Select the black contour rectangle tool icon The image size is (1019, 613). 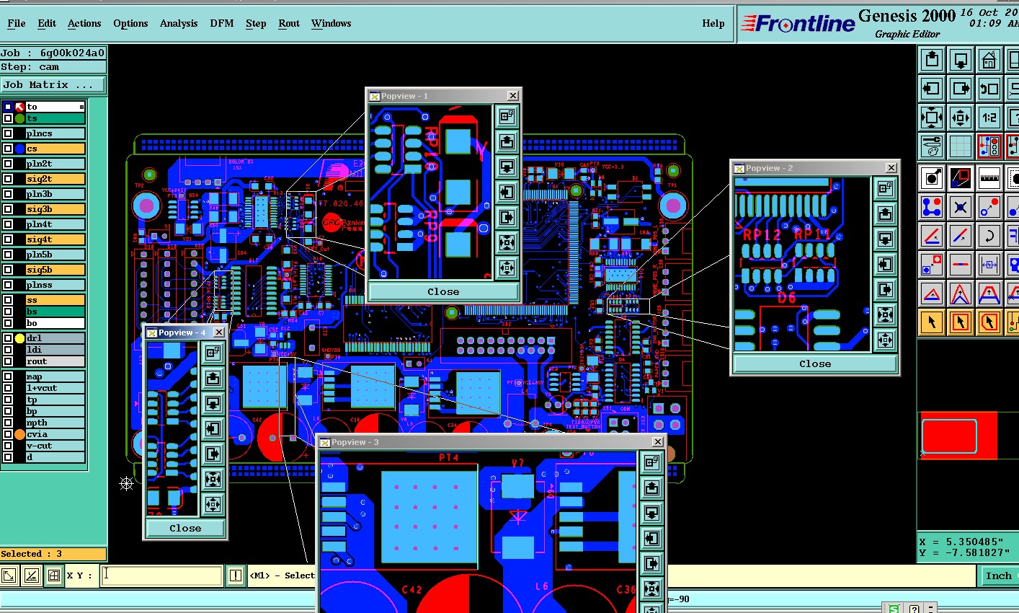(x=961, y=177)
